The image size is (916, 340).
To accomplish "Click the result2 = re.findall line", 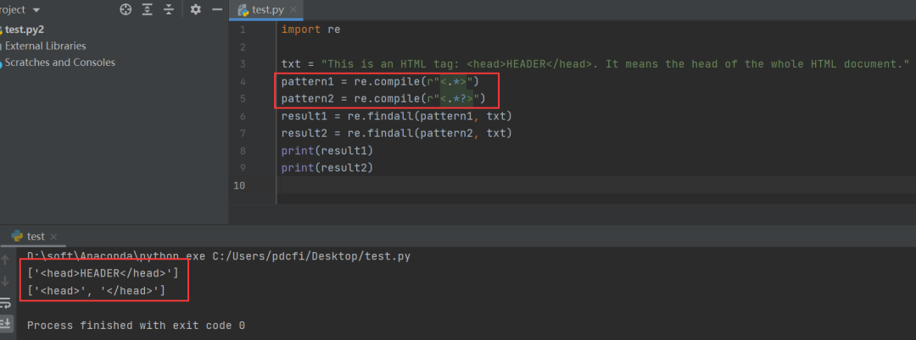I will click(397, 134).
